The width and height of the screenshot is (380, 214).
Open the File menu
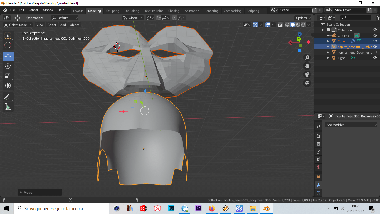tap(12, 10)
